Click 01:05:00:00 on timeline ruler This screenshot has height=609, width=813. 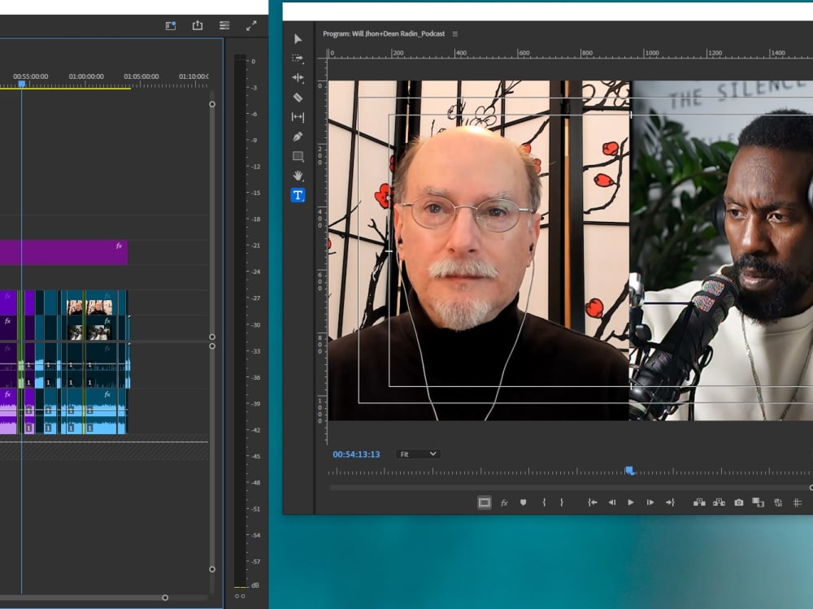pos(141,76)
